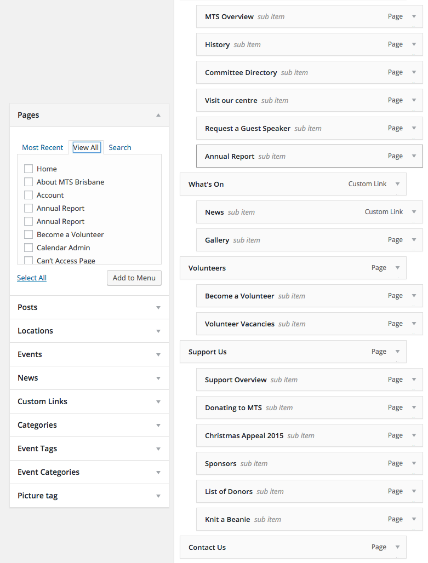Screen dimensions: 428x563
Task: Select the Become a Volunteer checkbox
Action: click(28, 234)
